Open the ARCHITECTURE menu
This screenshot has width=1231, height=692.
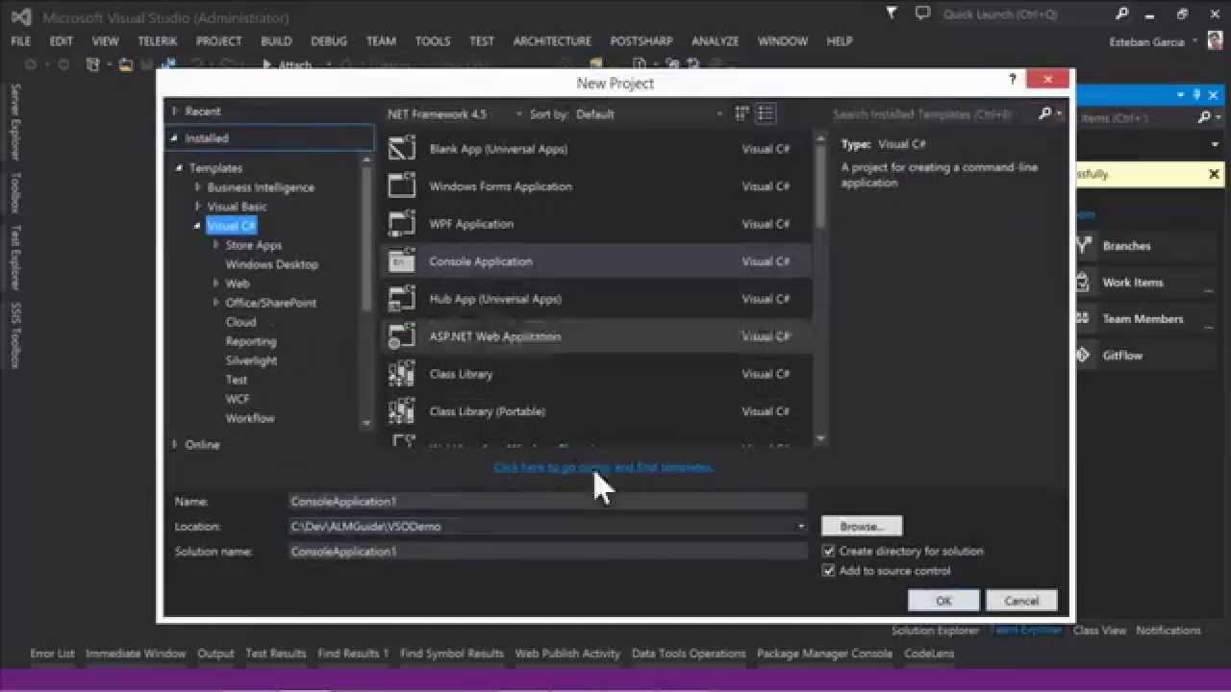pyautogui.click(x=552, y=41)
